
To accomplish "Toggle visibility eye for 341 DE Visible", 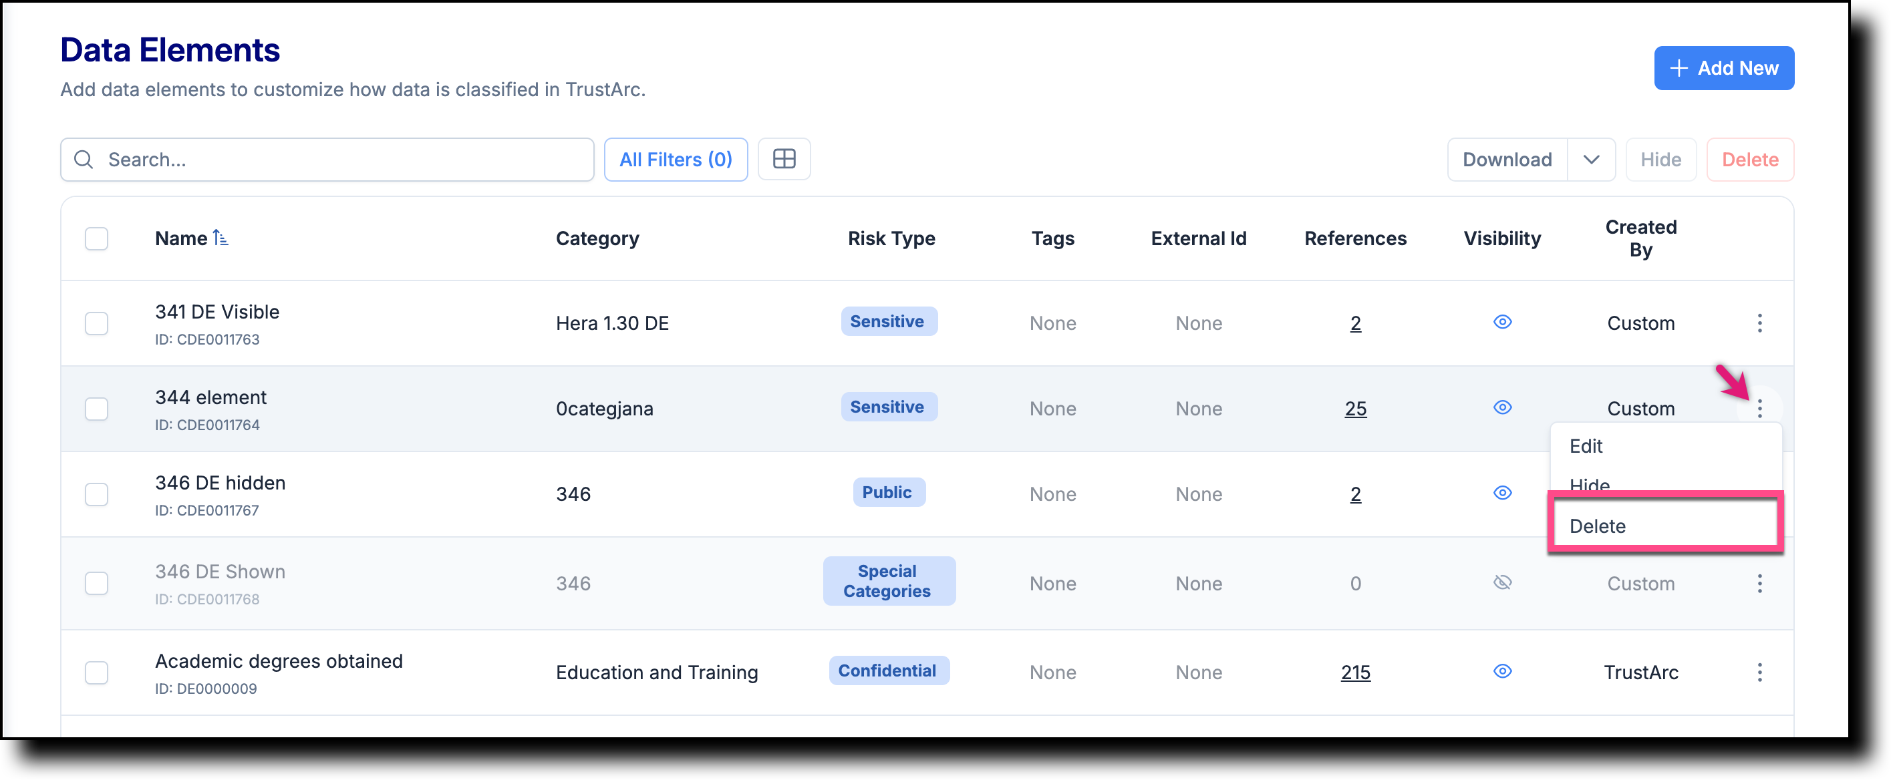I will [x=1502, y=322].
